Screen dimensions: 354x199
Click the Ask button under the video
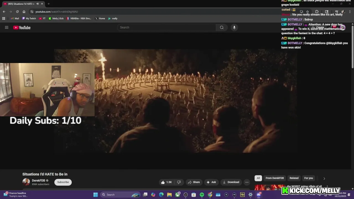[x=211, y=182]
